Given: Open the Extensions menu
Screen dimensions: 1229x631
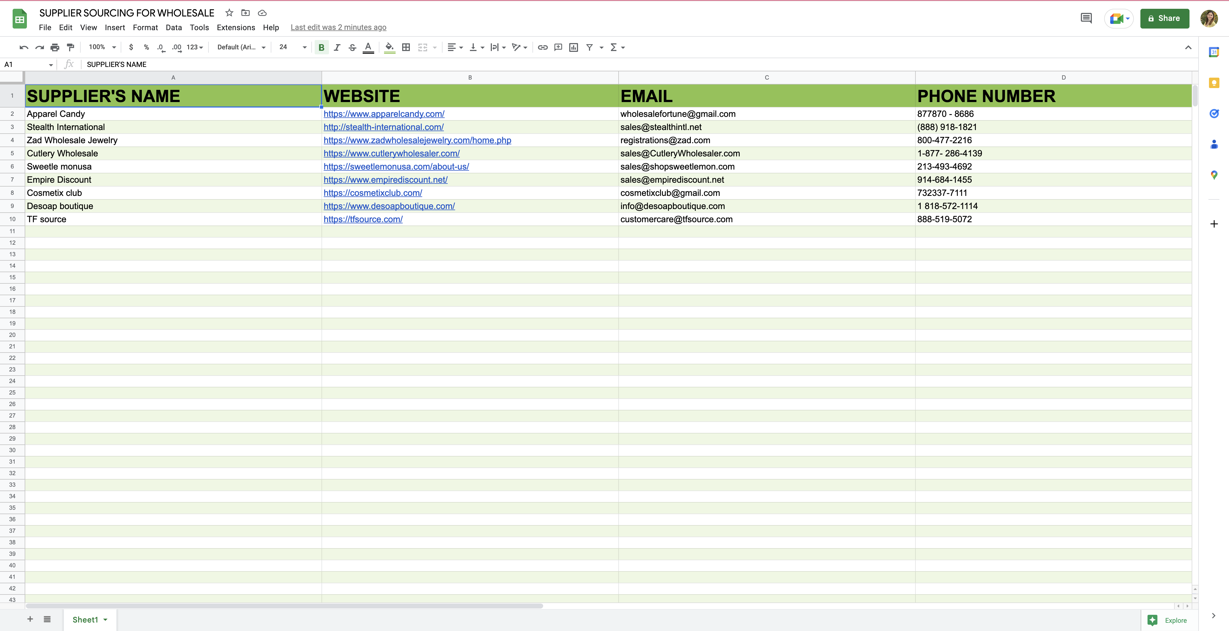Looking at the screenshot, I should click(236, 27).
